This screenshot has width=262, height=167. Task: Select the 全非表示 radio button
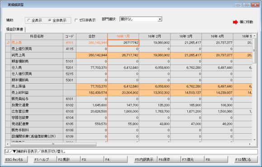pyautogui.click(x=50, y=20)
